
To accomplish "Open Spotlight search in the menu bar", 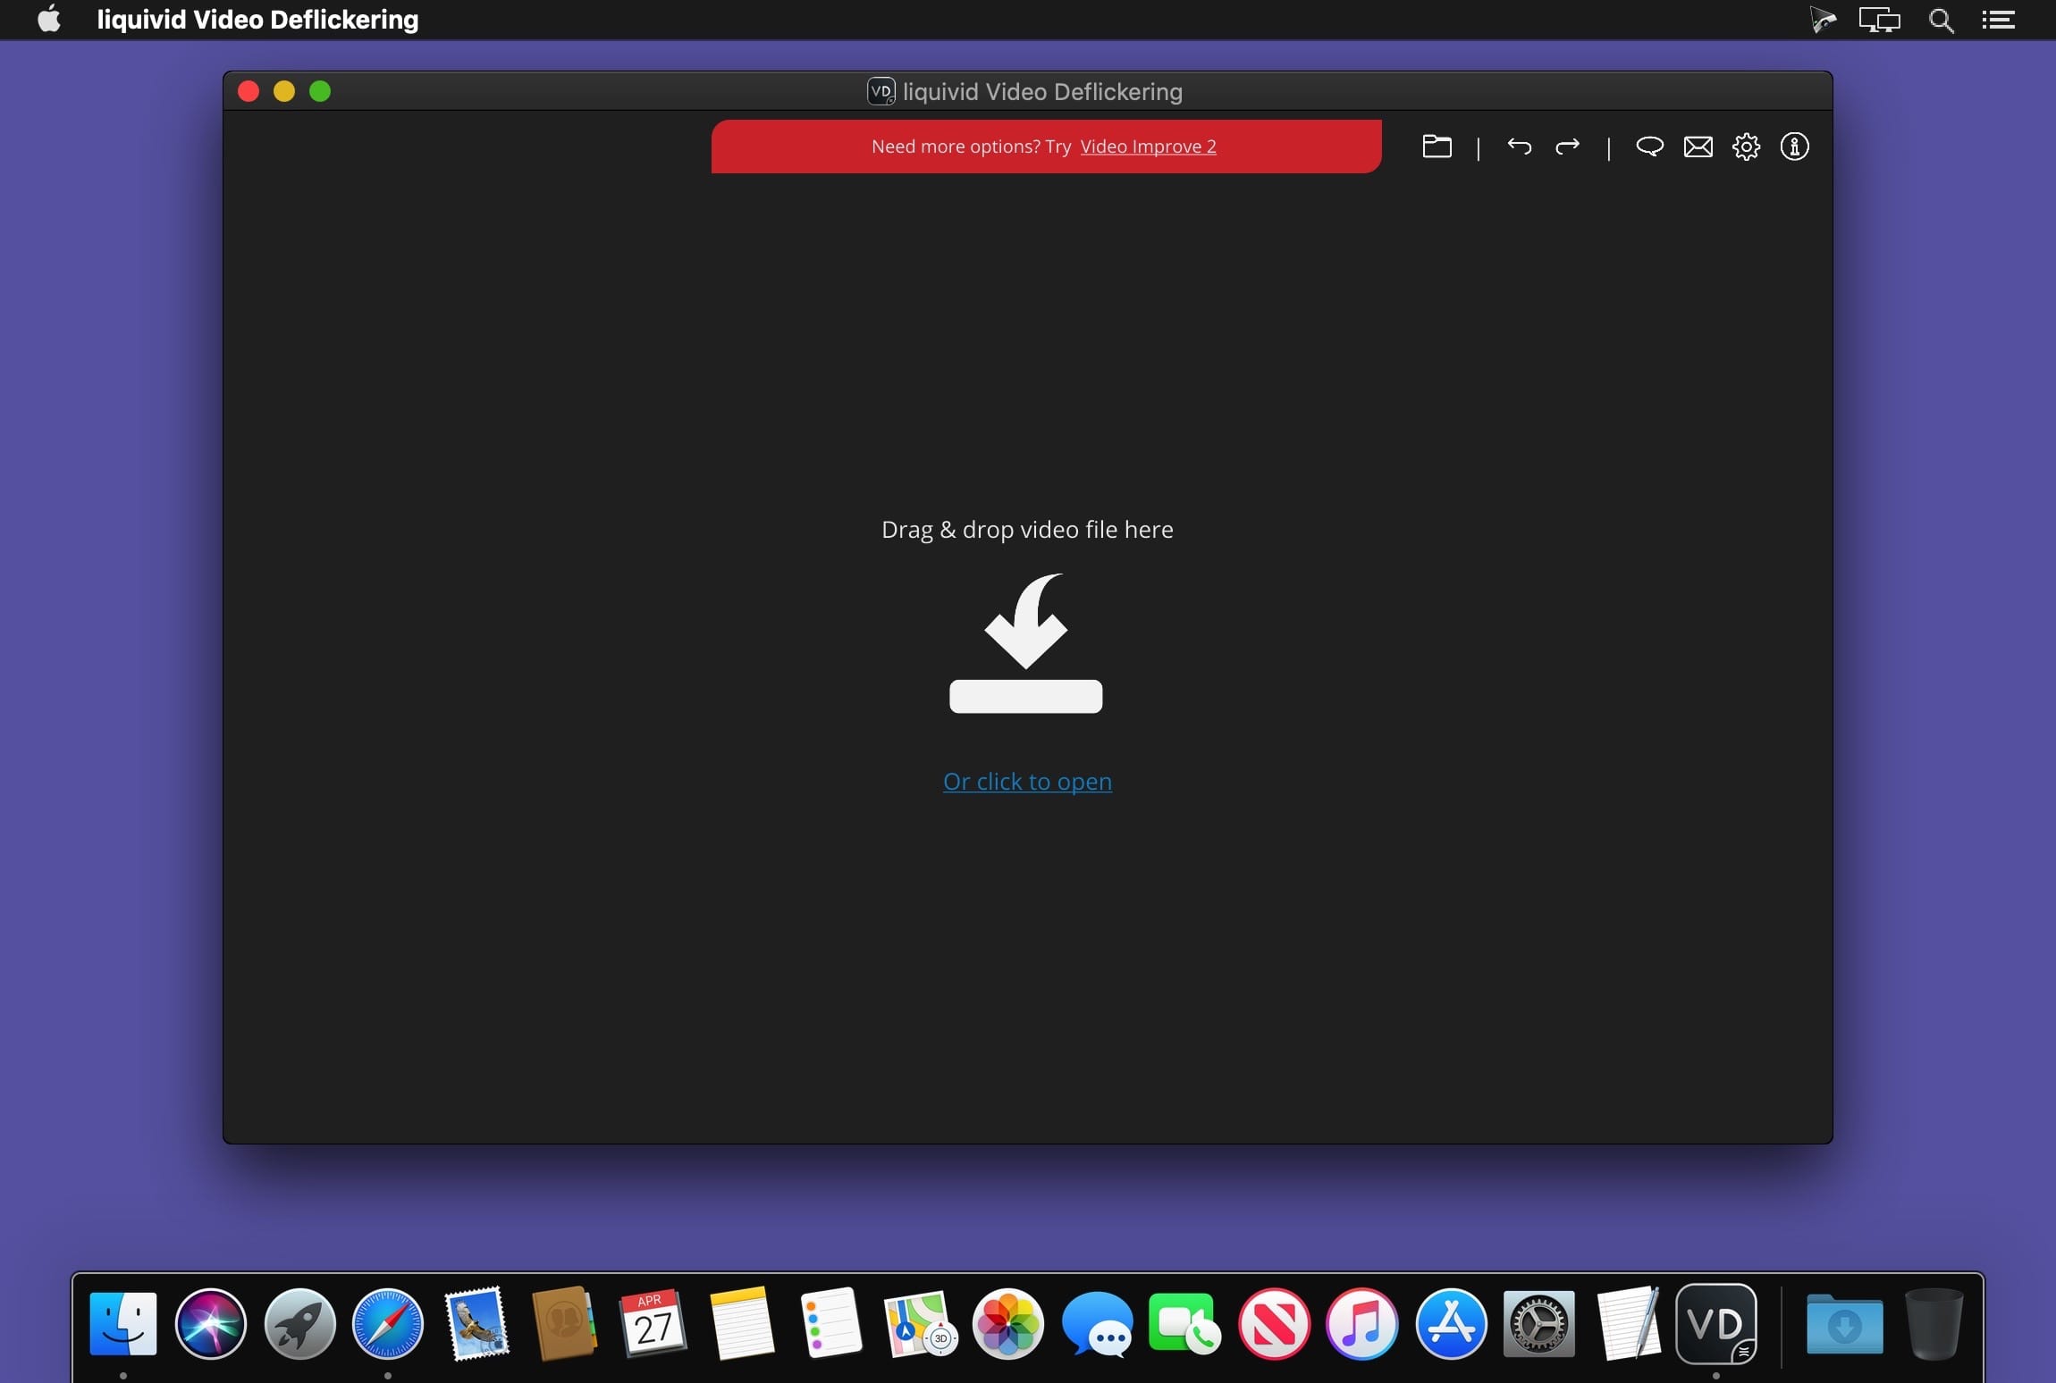I will (x=1941, y=20).
